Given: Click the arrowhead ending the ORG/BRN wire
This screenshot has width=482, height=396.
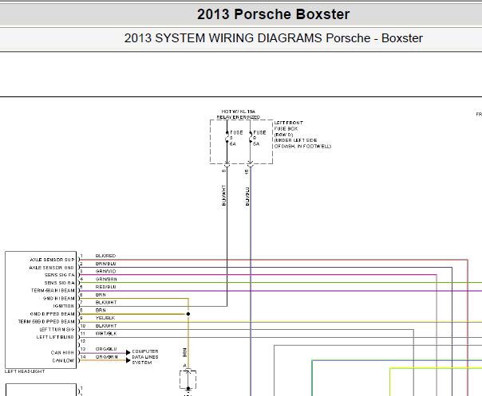Looking at the screenshot, I should pyautogui.click(x=128, y=360).
